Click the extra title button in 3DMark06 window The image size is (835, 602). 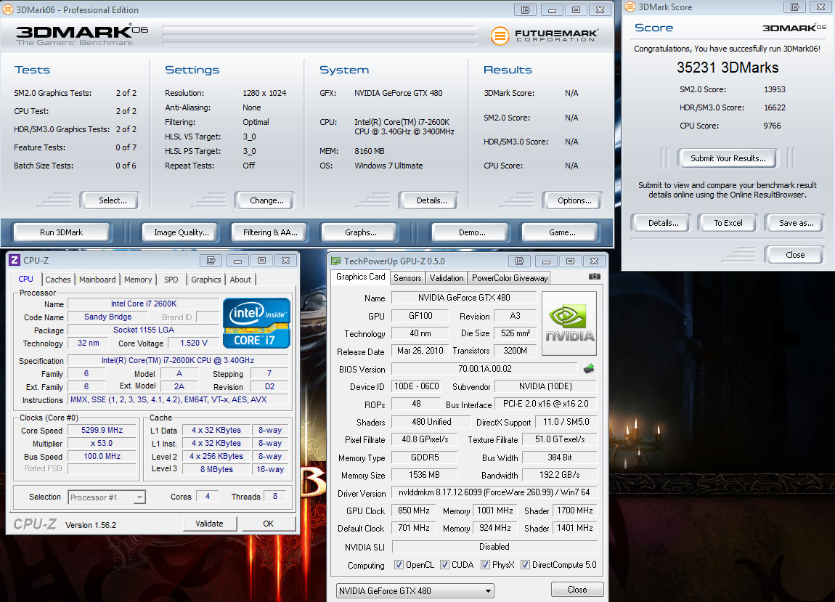(526, 9)
